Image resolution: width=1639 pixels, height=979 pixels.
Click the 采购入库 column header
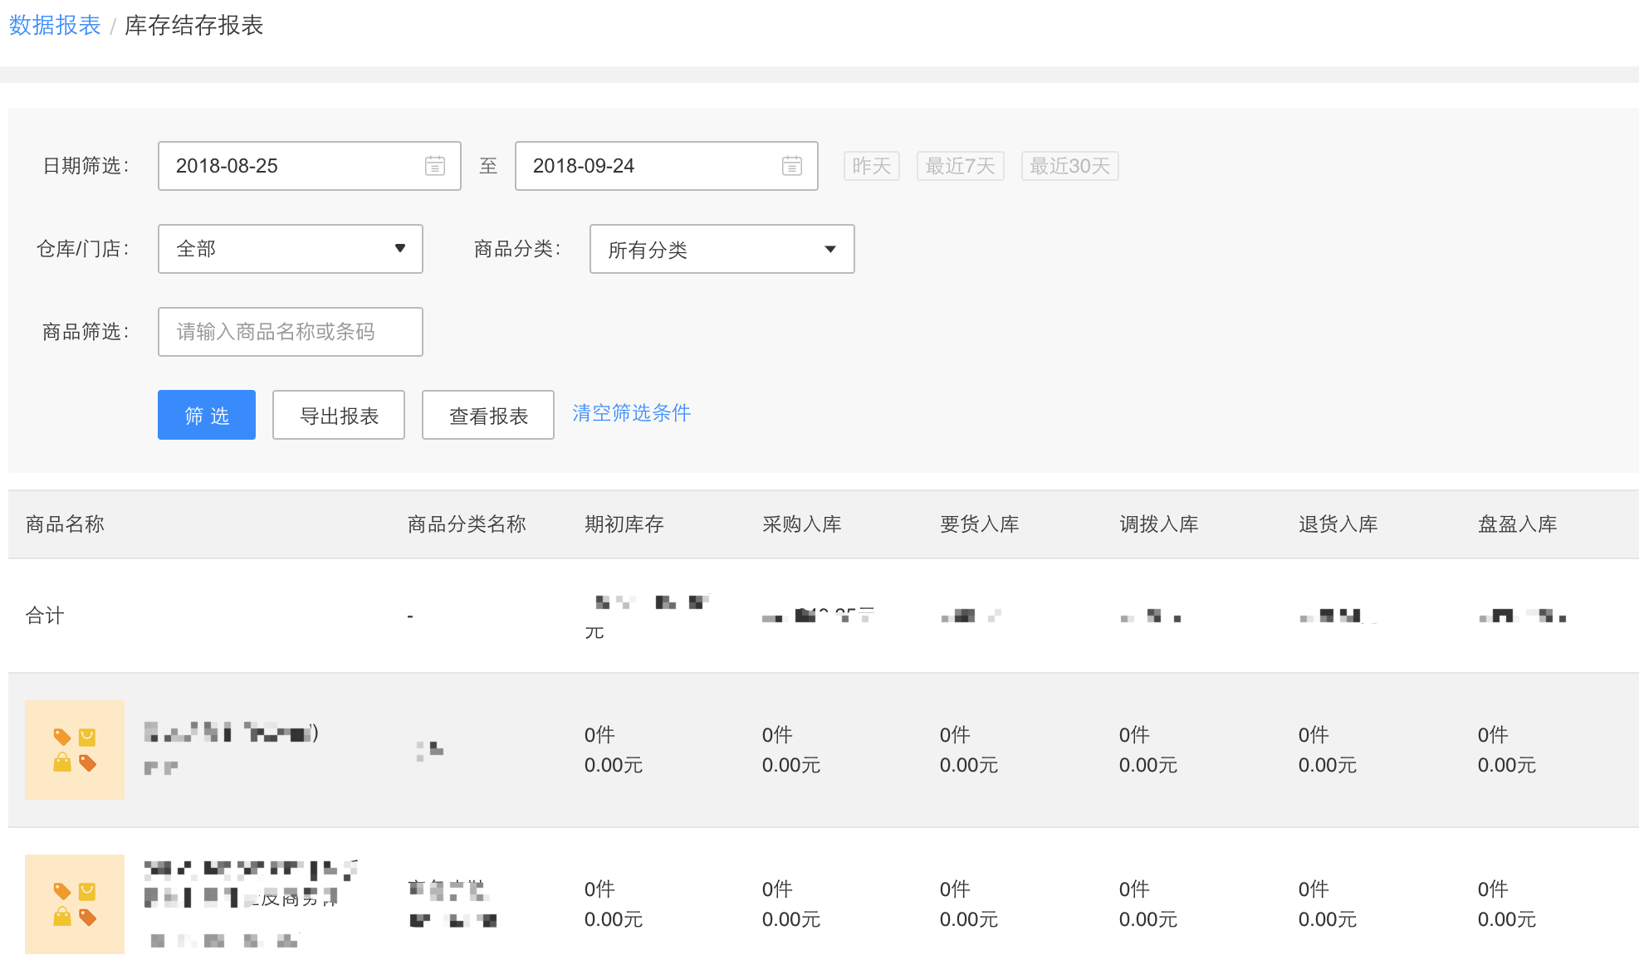(802, 524)
